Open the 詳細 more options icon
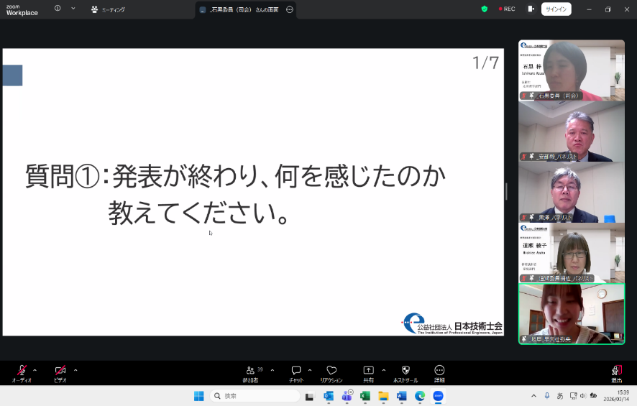637x406 pixels. click(439, 373)
